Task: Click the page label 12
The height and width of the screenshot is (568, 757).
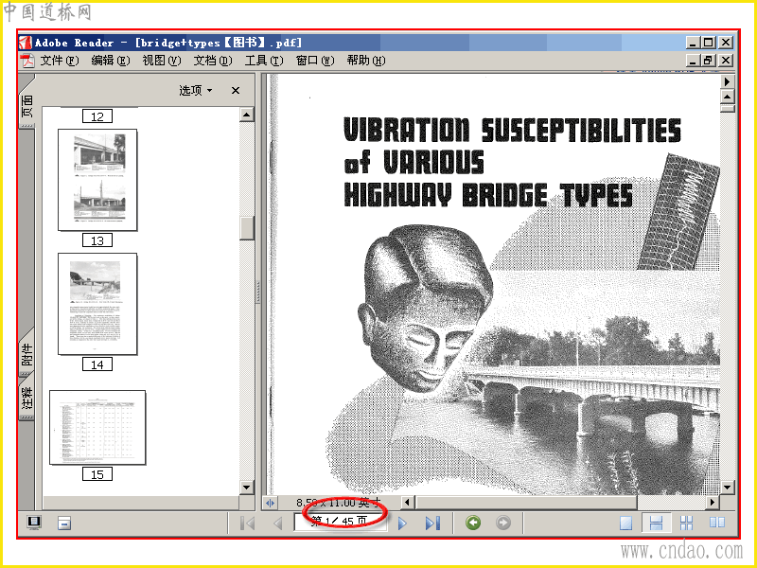Action: tap(97, 116)
